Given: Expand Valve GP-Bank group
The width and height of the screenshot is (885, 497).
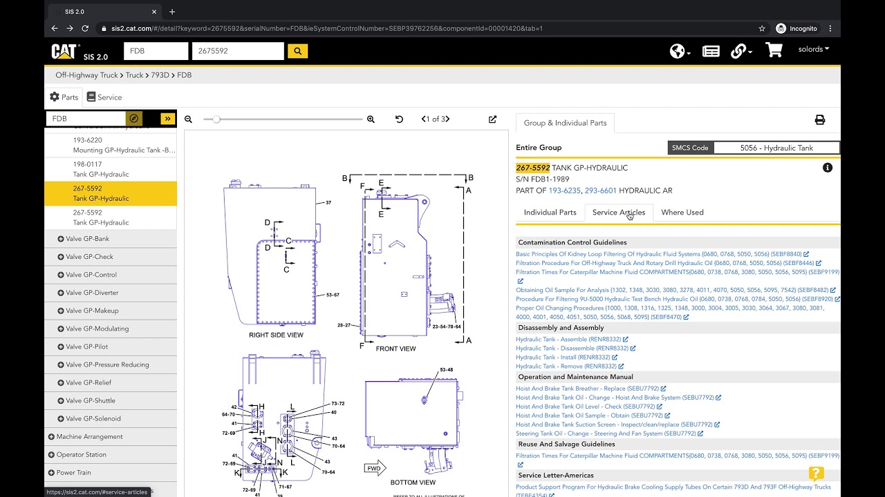Looking at the screenshot, I should click(x=61, y=239).
